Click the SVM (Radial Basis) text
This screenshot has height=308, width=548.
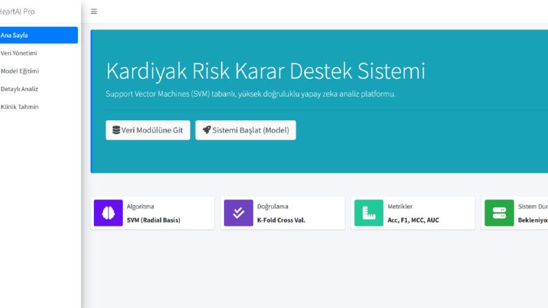(153, 220)
